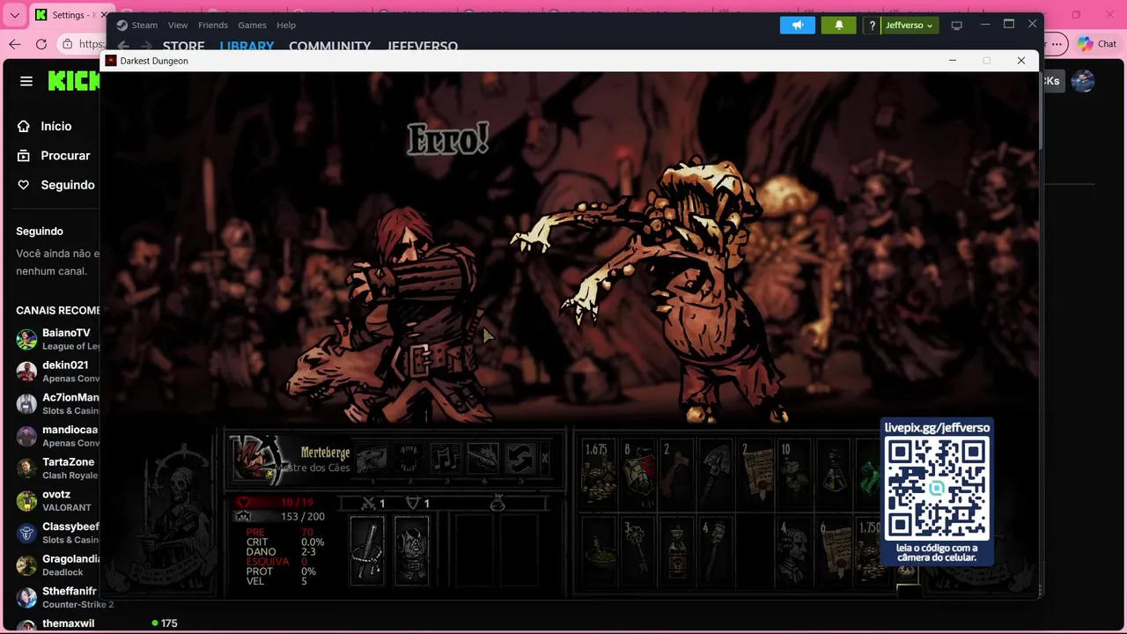Select the torch stack with count 4
Viewport: 1127px width, 634px height.
pyautogui.click(x=716, y=549)
